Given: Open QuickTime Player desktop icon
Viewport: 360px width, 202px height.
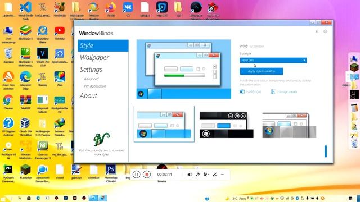Looking at the screenshot, I should click(x=43, y=35).
